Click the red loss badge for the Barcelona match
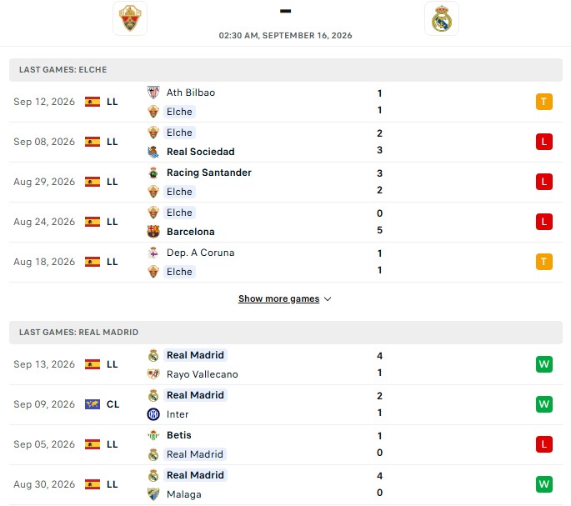571x506 pixels. [544, 222]
